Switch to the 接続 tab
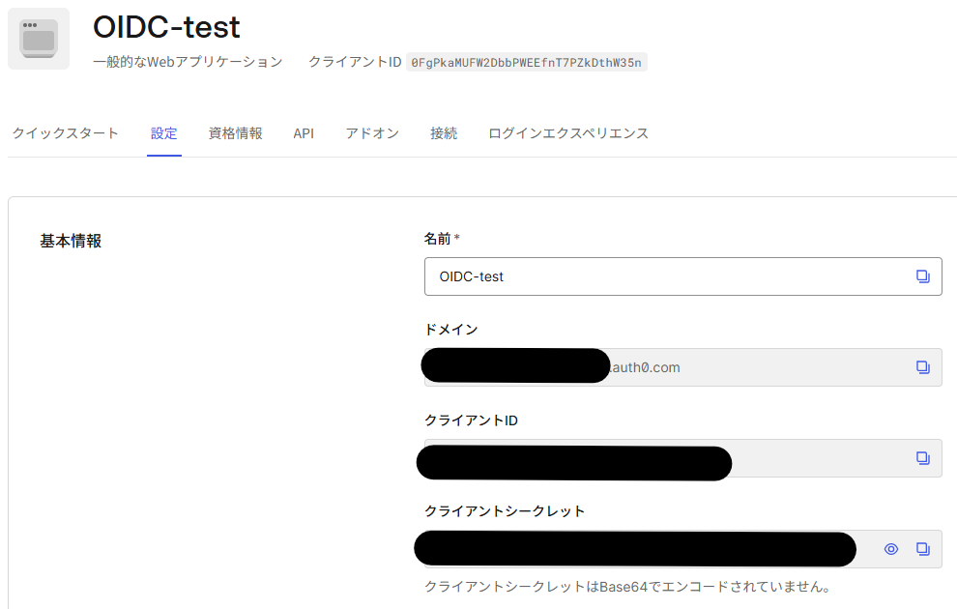 pos(444,133)
